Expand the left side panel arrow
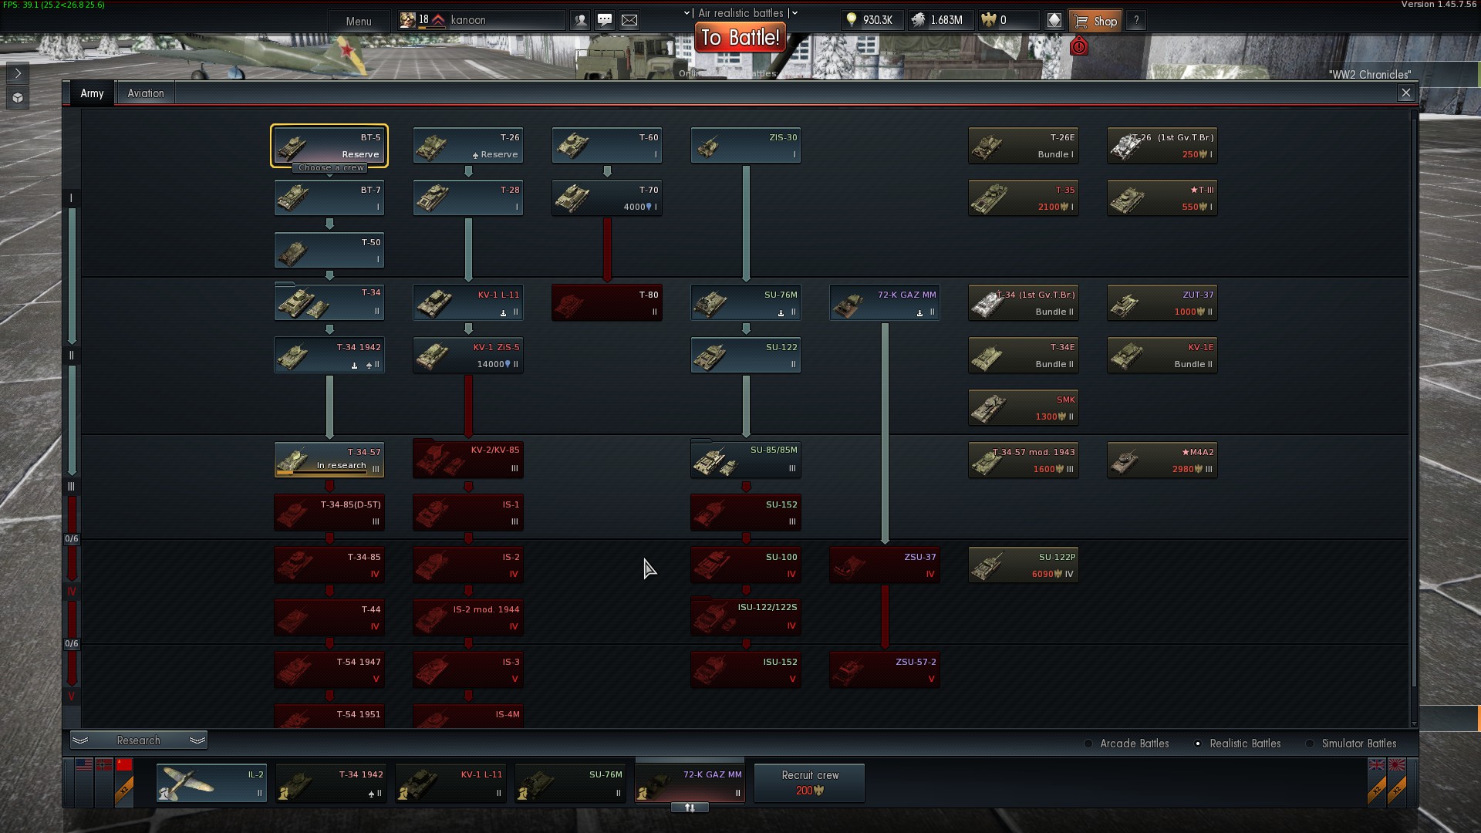This screenshot has width=1481, height=833. click(18, 73)
